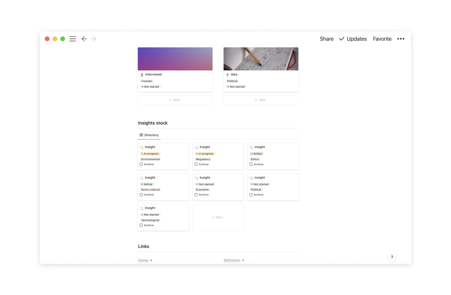Viewport: 451px width, 295px height.
Task: Open the Interviewer card title
Action: click(154, 74)
